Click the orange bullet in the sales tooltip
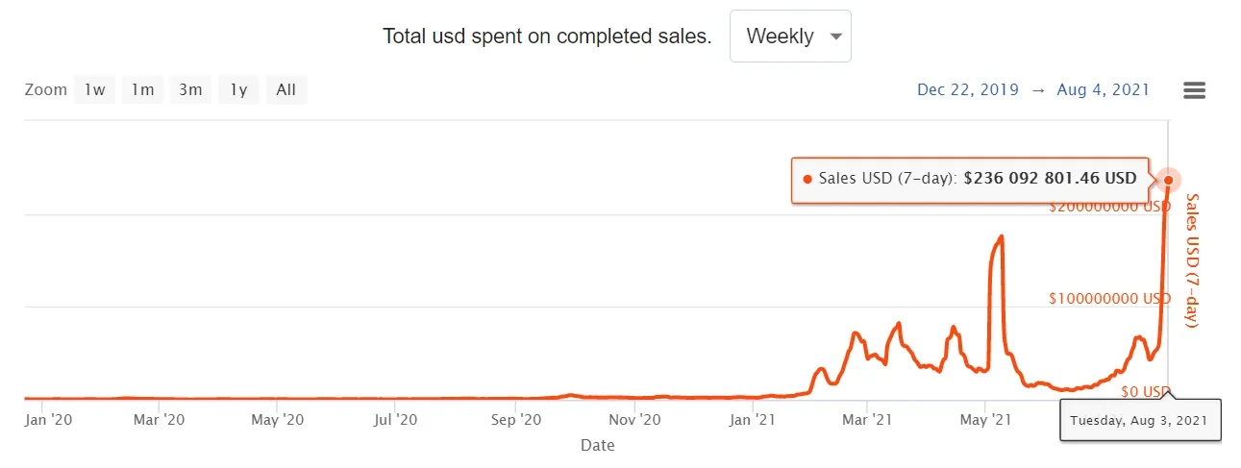The image size is (1241, 468). tap(807, 179)
